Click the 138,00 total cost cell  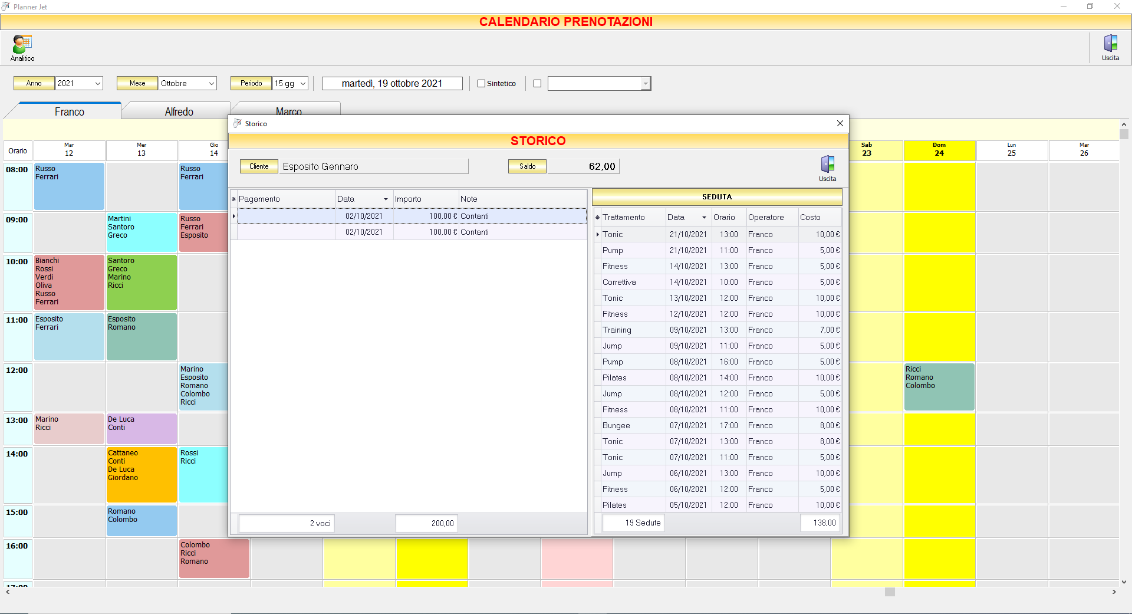(820, 523)
